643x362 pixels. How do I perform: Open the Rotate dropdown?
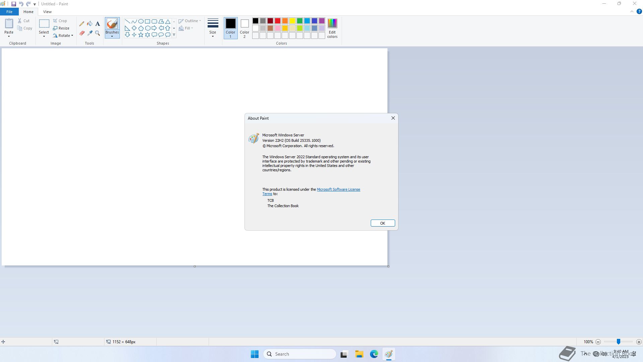coord(63,36)
